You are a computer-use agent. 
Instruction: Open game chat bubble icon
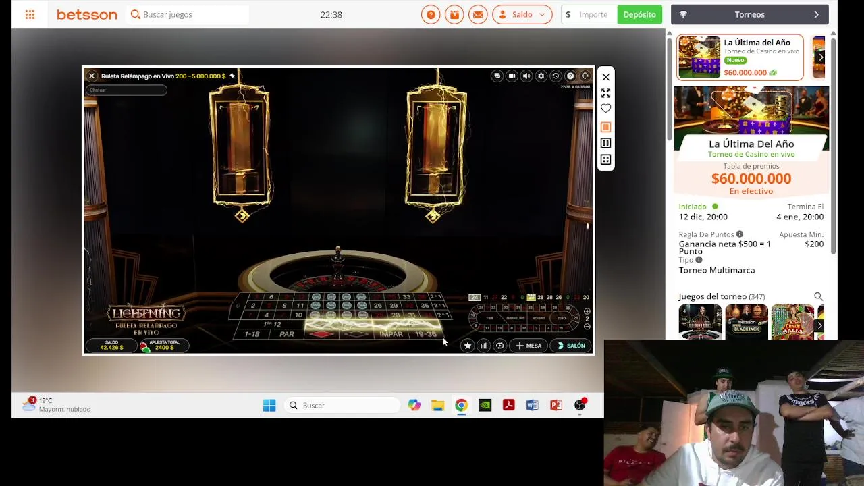(497, 76)
